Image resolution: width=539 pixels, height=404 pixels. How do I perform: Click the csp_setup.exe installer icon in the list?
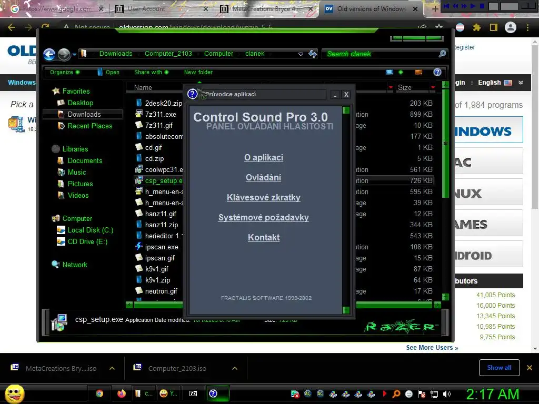coord(139,180)
